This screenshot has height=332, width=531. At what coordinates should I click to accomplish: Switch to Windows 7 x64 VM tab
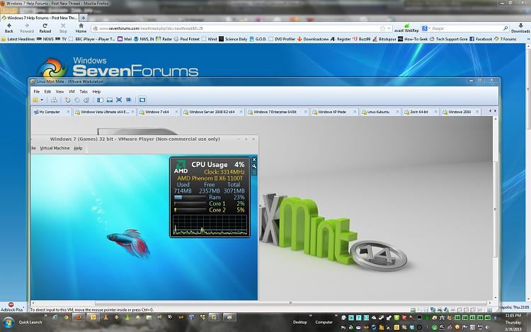157,112
